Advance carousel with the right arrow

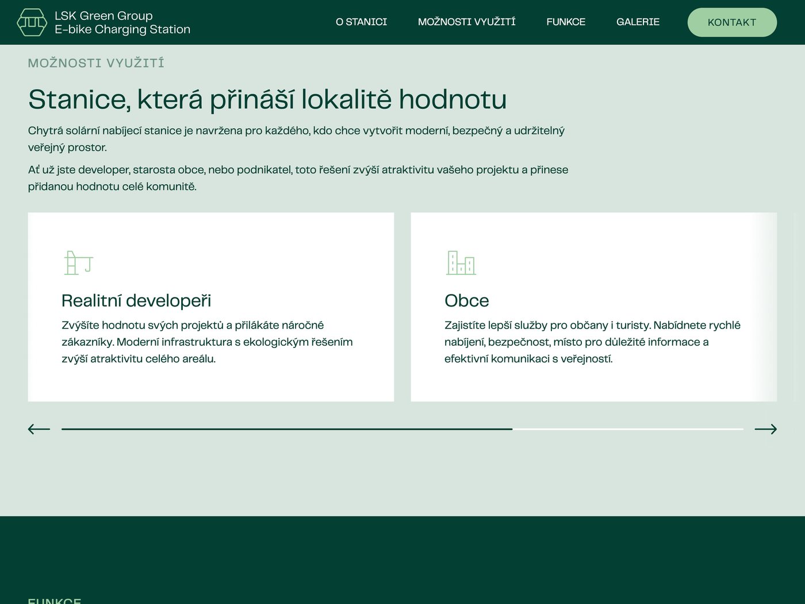tap(765, 429)
